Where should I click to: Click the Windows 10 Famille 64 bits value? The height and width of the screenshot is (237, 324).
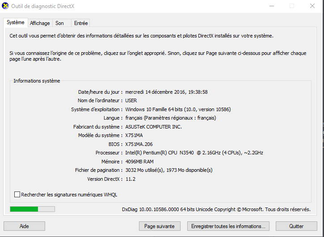click(178, 109)
